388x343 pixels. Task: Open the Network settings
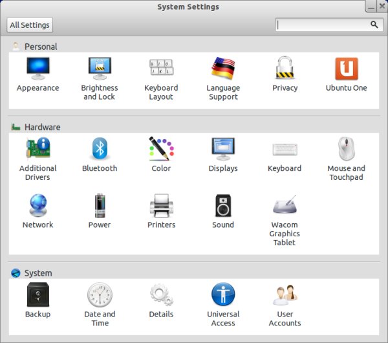pos(38,211)
